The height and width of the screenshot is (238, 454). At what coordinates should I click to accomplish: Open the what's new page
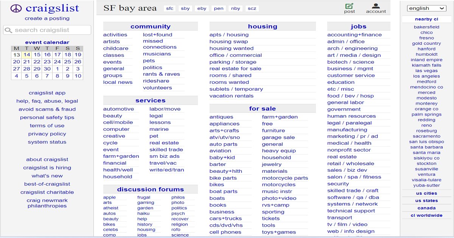47,176
